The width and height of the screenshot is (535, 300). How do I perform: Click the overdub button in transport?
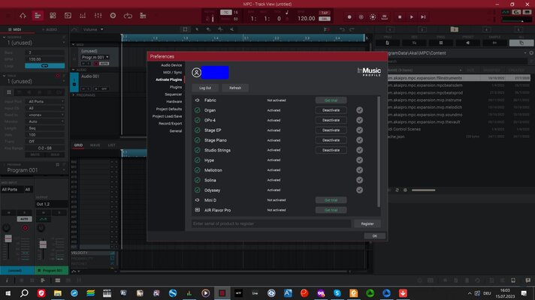[361, 17]
